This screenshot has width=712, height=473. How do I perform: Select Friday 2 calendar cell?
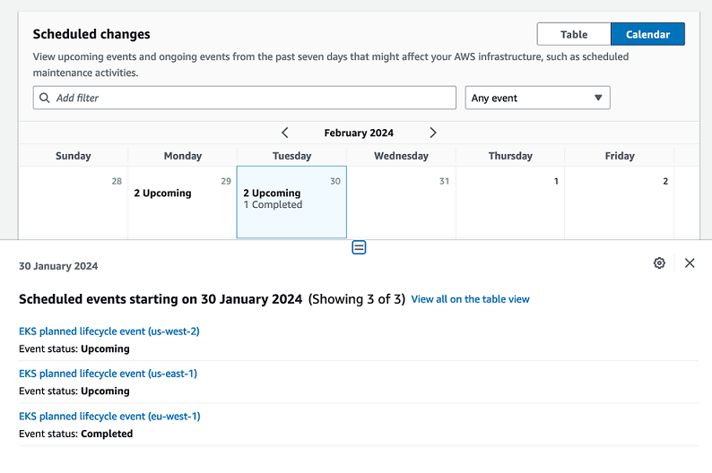click(620, 202)
